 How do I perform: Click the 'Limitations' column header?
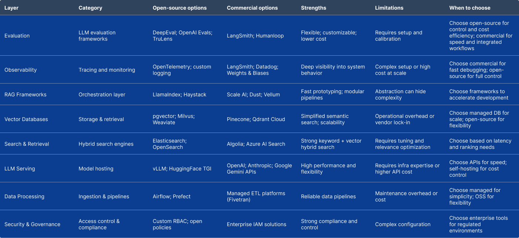click(x=389, y=7)
